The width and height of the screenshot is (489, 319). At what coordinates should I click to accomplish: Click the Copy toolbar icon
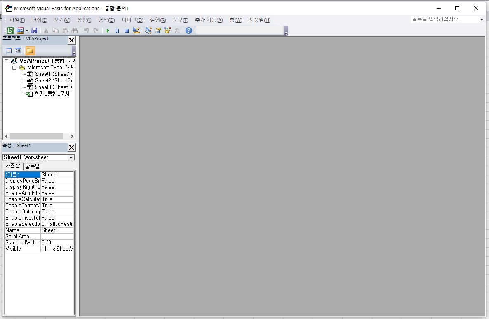coord(56,30)
